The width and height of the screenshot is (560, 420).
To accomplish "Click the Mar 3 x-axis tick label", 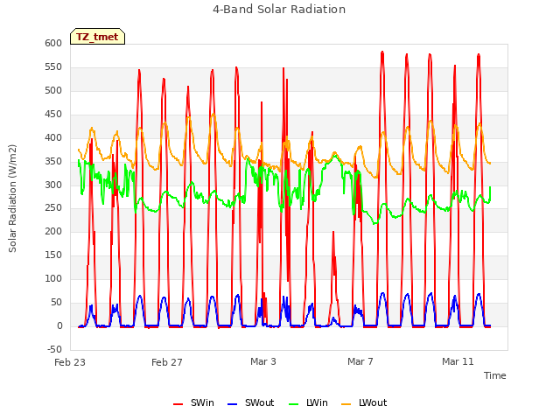I will click(263, 361).
